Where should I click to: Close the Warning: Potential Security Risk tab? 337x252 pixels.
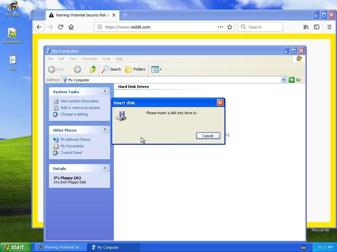point(114,15)
